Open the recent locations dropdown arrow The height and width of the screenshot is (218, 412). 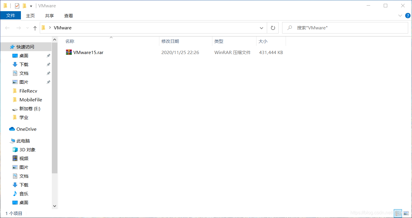click(27, 28)
